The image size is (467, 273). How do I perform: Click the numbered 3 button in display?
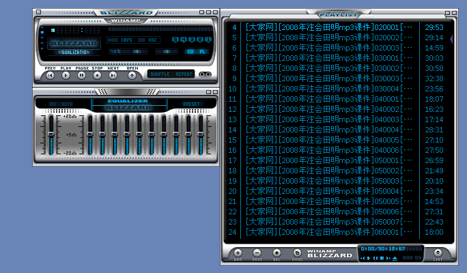(192, 40)
